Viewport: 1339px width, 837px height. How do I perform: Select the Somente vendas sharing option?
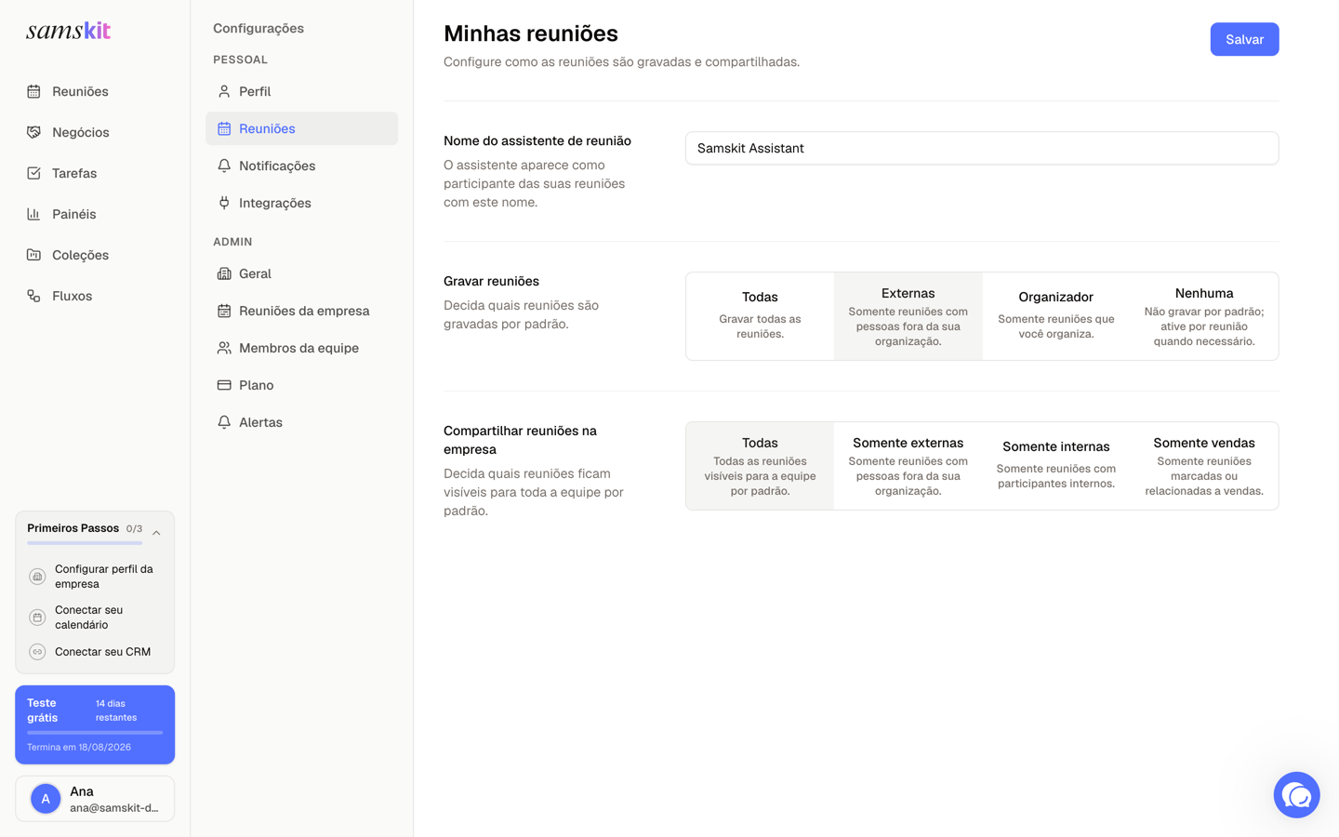(1204, 466)
